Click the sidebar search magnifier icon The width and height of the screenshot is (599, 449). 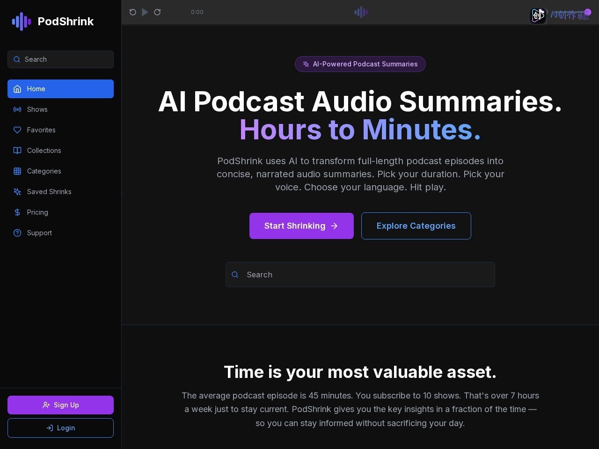[x=17, y=59]
